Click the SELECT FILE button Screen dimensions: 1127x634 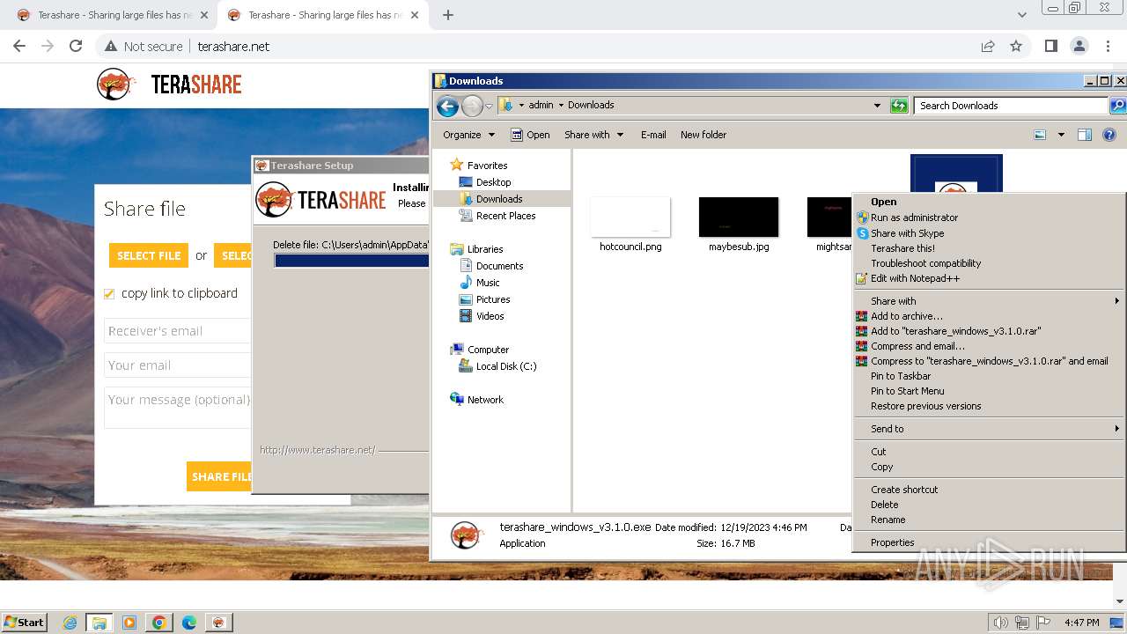[x=149, y=255]
